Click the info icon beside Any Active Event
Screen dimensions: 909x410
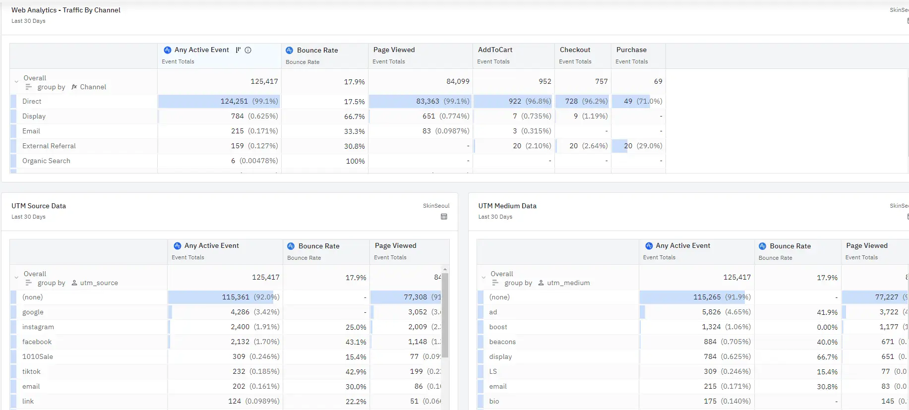(248, 50)
